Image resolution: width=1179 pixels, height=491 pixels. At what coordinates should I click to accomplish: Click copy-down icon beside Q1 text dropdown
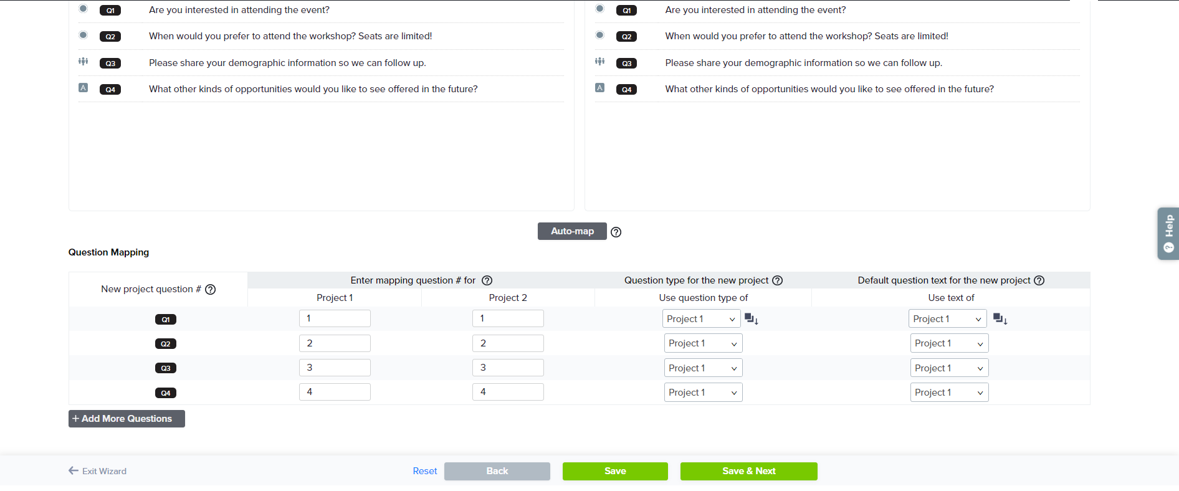click(x=1000, y=319)
